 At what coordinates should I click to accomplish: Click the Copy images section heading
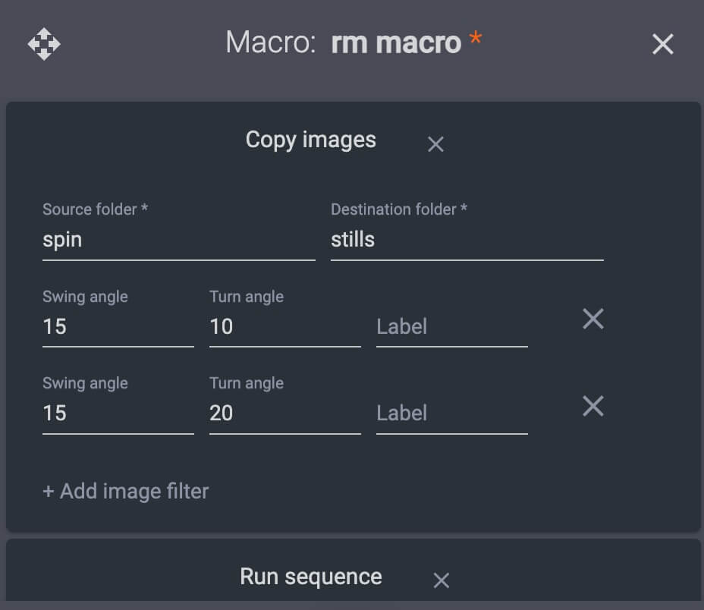coord(310,140)
